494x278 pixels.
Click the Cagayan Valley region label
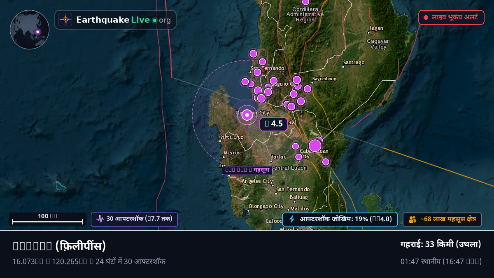pyautogui.click(x=378, y=44)
